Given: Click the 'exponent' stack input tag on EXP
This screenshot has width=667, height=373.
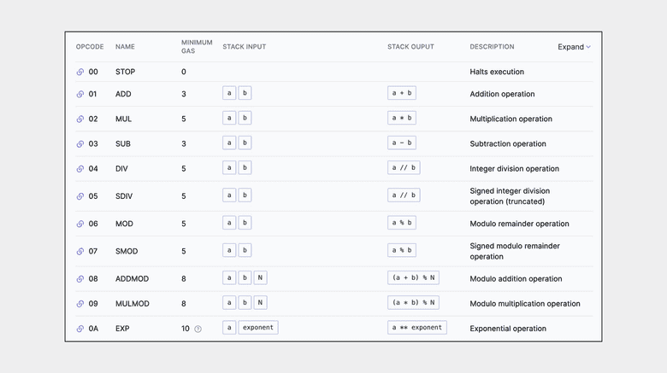Looking at the screenshot, I should click(x=258, y=328).
